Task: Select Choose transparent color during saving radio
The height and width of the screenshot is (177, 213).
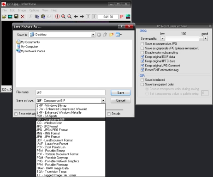Action: click(x=147, y=89)
